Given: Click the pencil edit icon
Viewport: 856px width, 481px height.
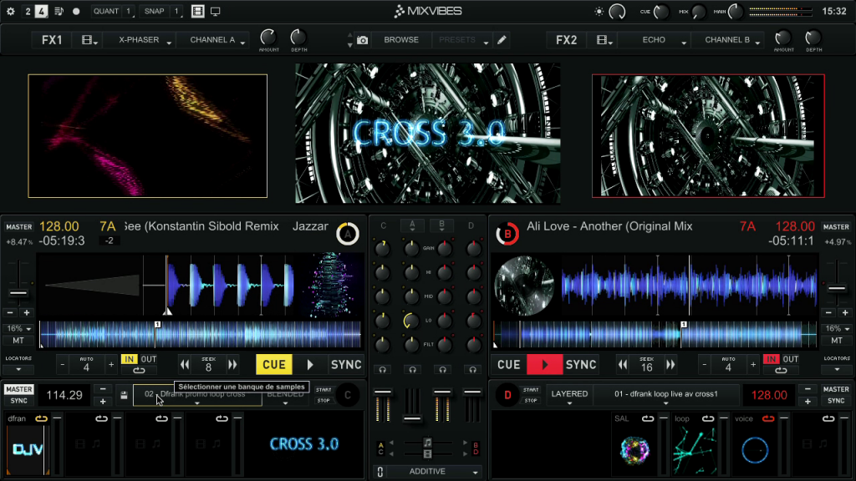Looking at the screenshot, I should click(x=502, y=40).
